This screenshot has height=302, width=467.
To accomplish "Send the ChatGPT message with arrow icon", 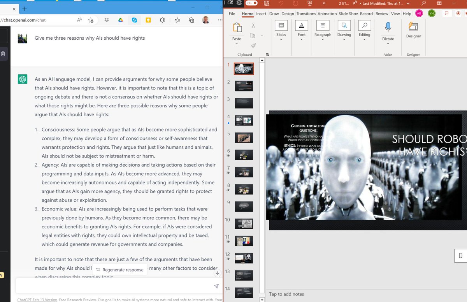I will click(x=216, y=286).
